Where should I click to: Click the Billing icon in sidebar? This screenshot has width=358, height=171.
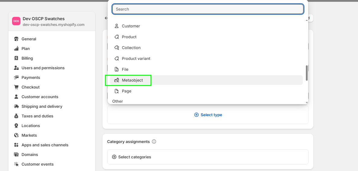16,58
